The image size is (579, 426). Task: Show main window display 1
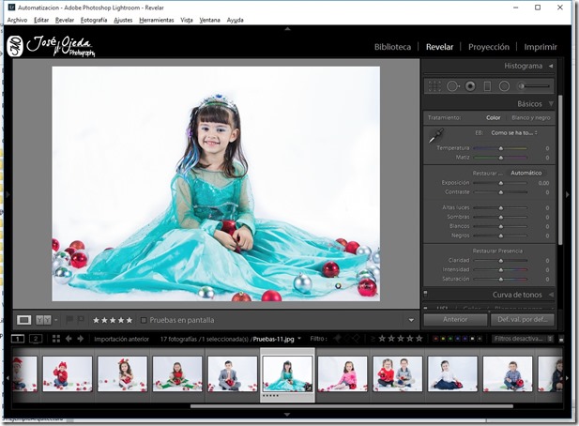tap(18, 339)
